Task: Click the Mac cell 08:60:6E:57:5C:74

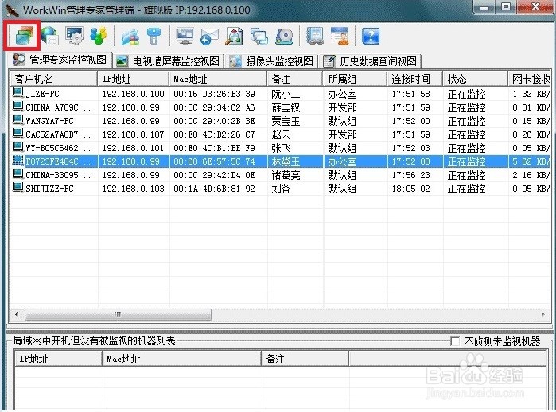Action: point(214,161)
